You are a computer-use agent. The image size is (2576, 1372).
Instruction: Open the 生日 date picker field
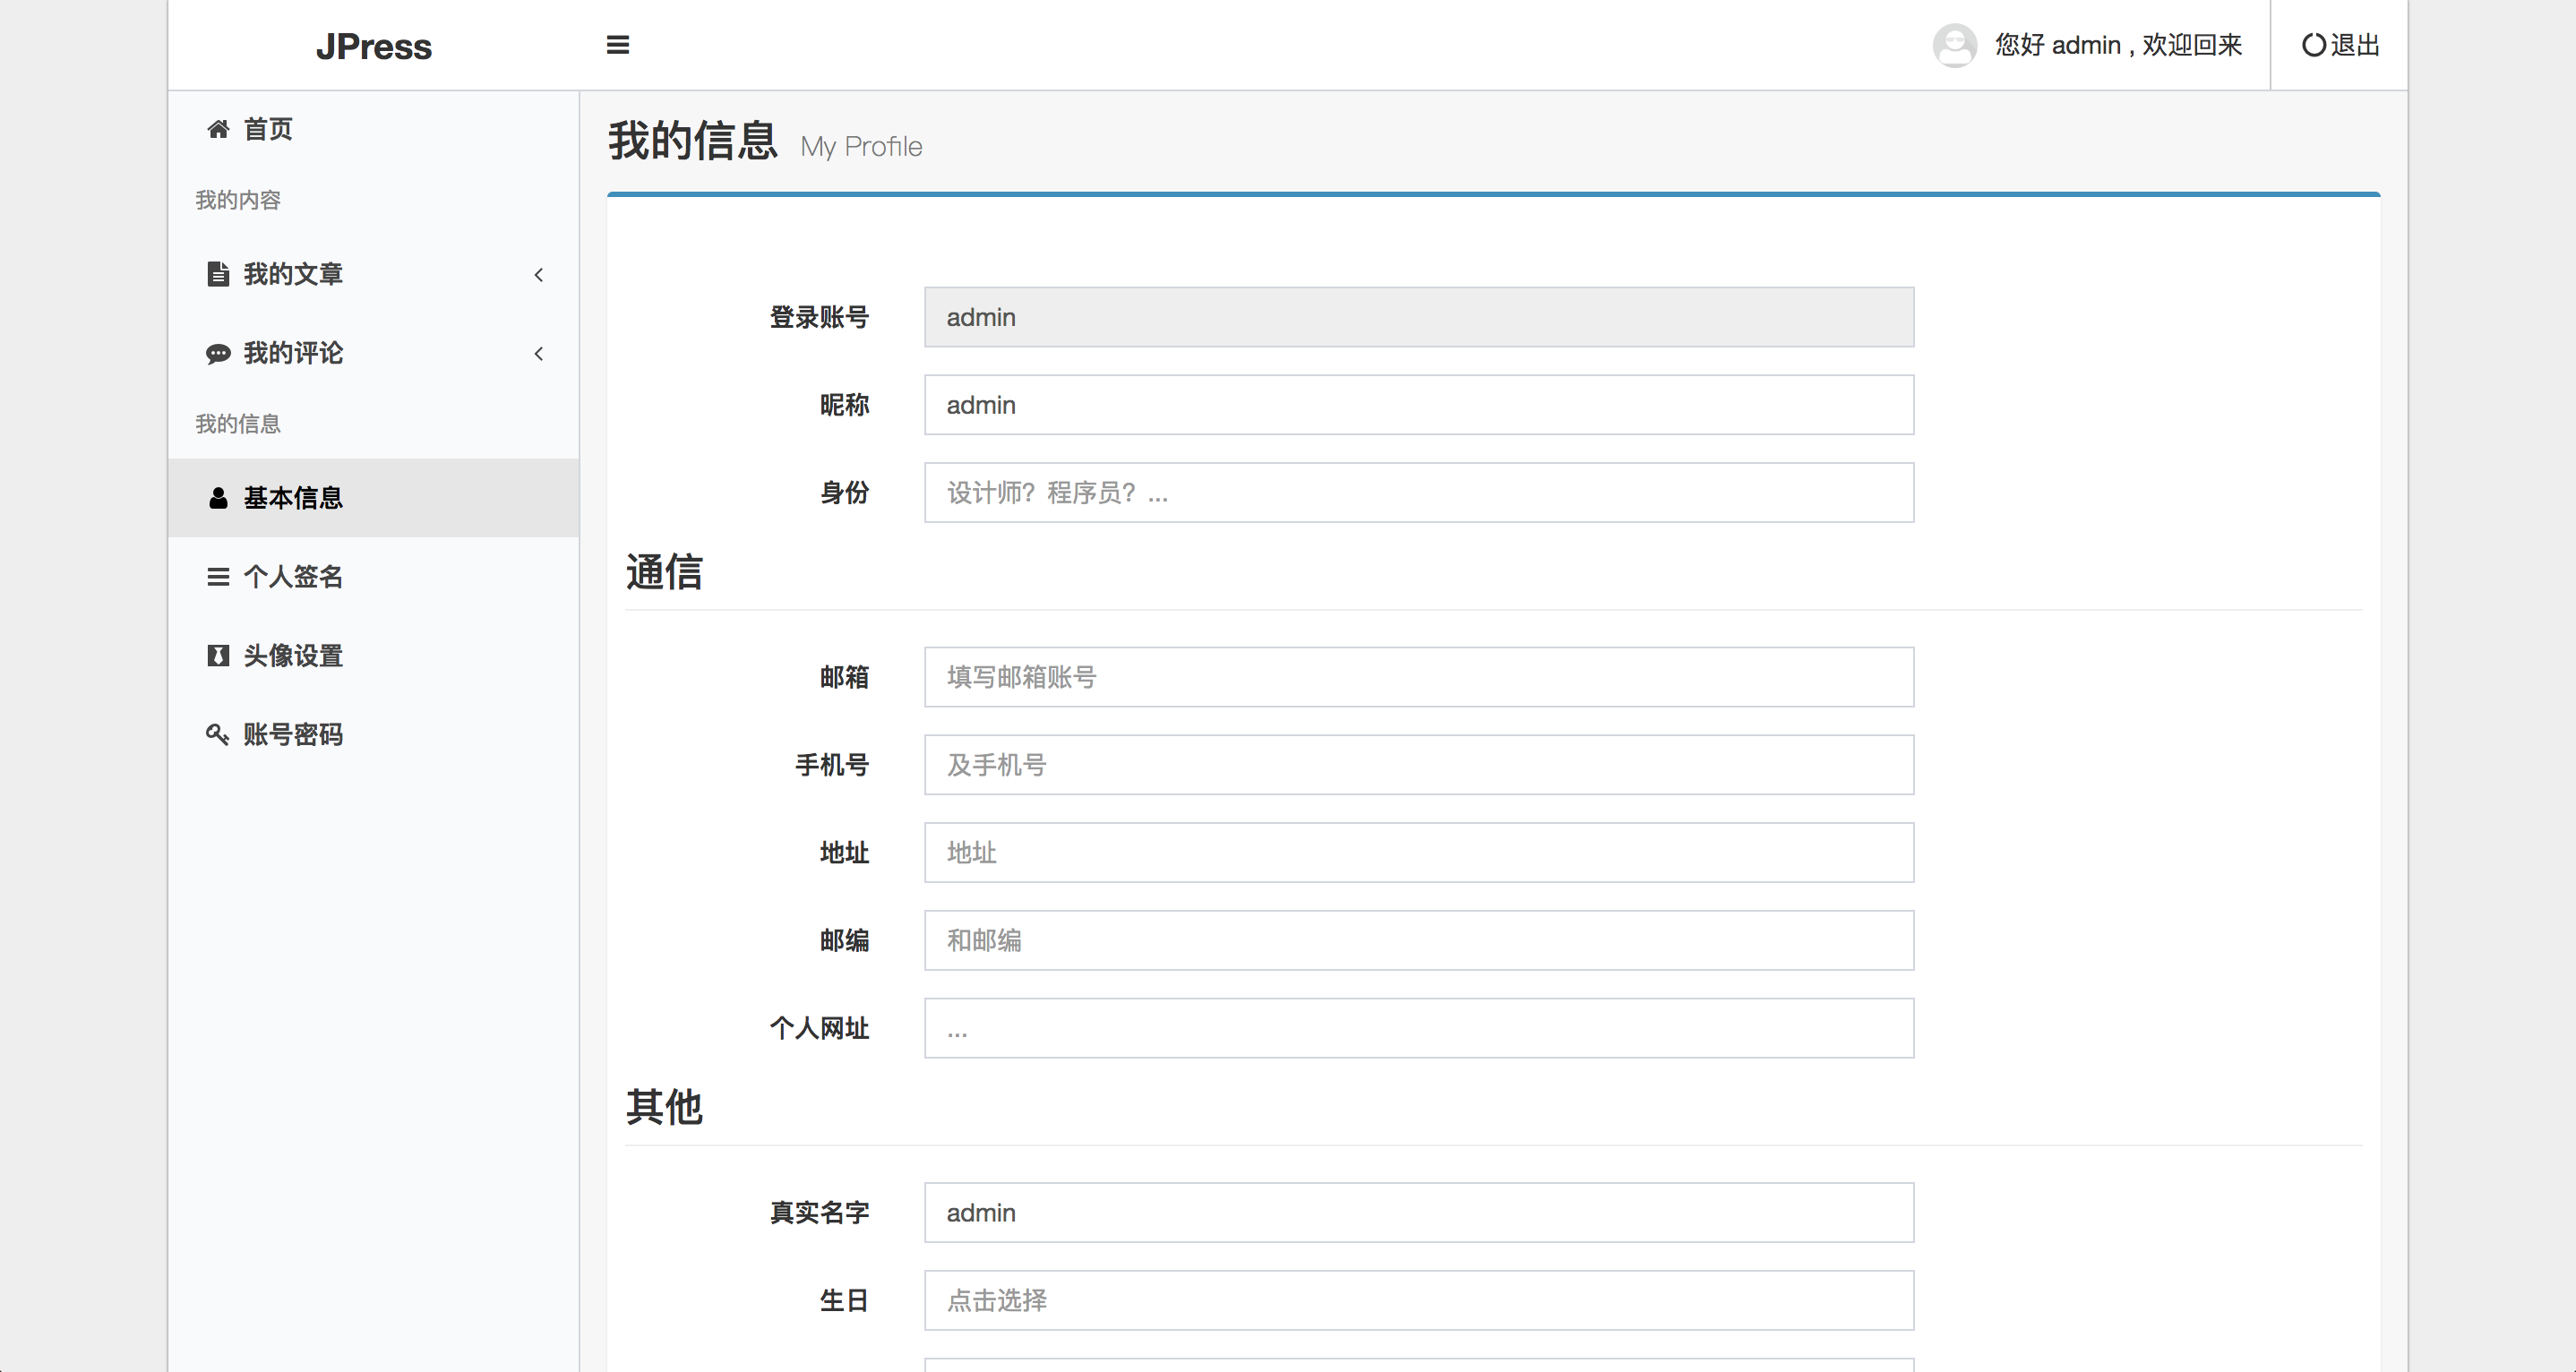1418,1300
